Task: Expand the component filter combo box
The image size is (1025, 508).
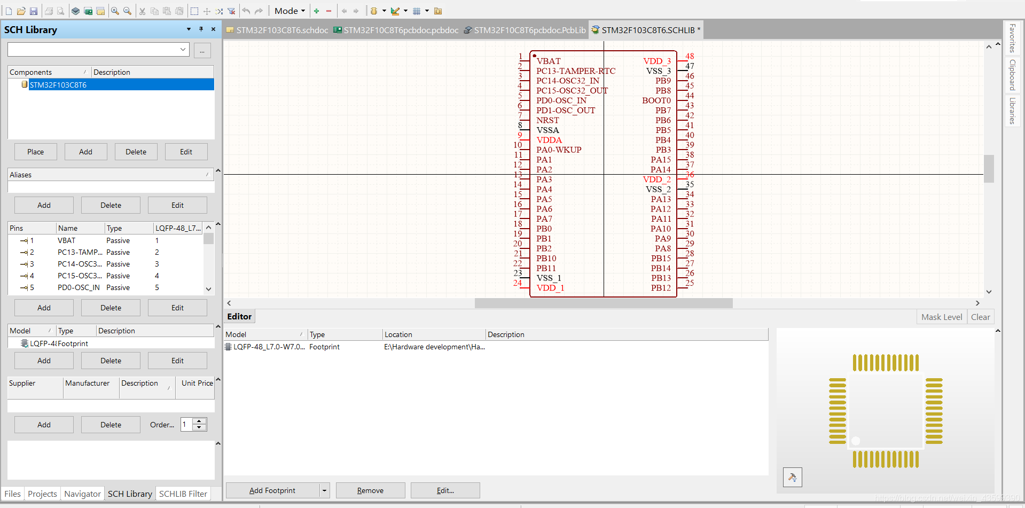Action: coord(183,50)
